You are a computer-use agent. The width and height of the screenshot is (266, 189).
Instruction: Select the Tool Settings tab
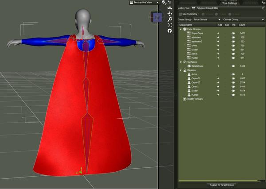coord(230,3)
